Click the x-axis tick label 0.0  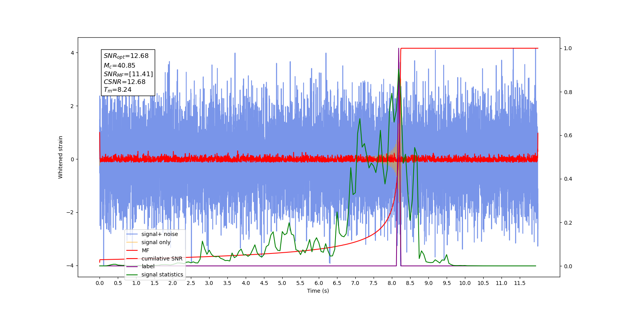(100, 283)
